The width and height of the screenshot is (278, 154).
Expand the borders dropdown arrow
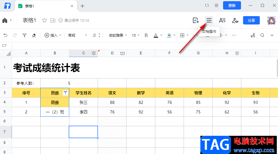pyautogui.click(x=188, y=35)
